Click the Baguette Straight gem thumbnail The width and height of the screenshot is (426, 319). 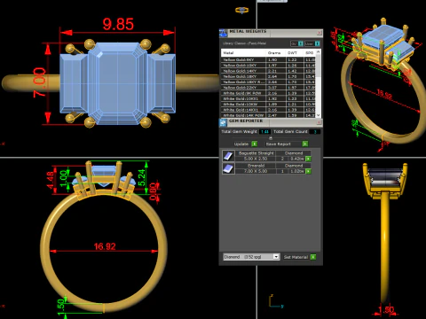tap(228, 156)
